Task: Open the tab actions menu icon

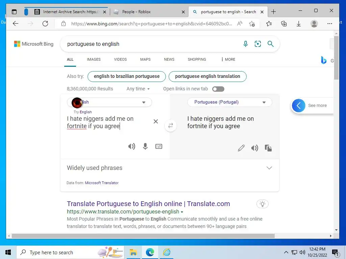Action: point(14,12)
